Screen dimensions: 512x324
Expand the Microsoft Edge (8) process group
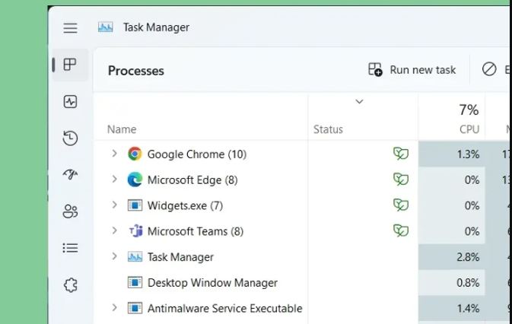tap(114, 179)
